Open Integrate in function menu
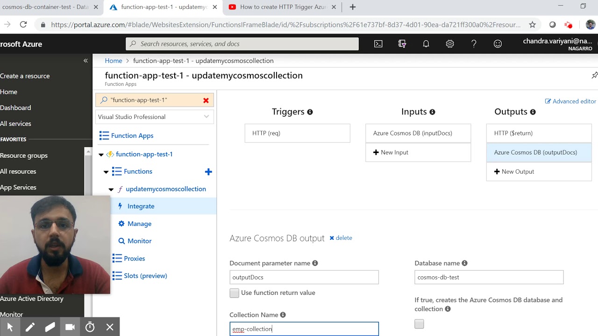 click(x=141, y=206)
